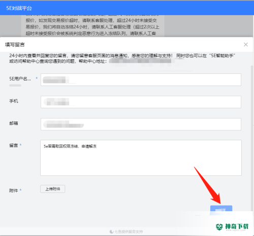Screen dimensions: 254x236
Task: Open the blurred 帮助中心 address link
Action: pos(140,61)
